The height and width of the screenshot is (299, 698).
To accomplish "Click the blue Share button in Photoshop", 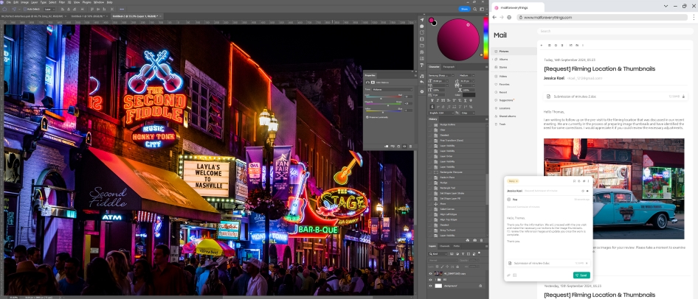I will 464,9.
